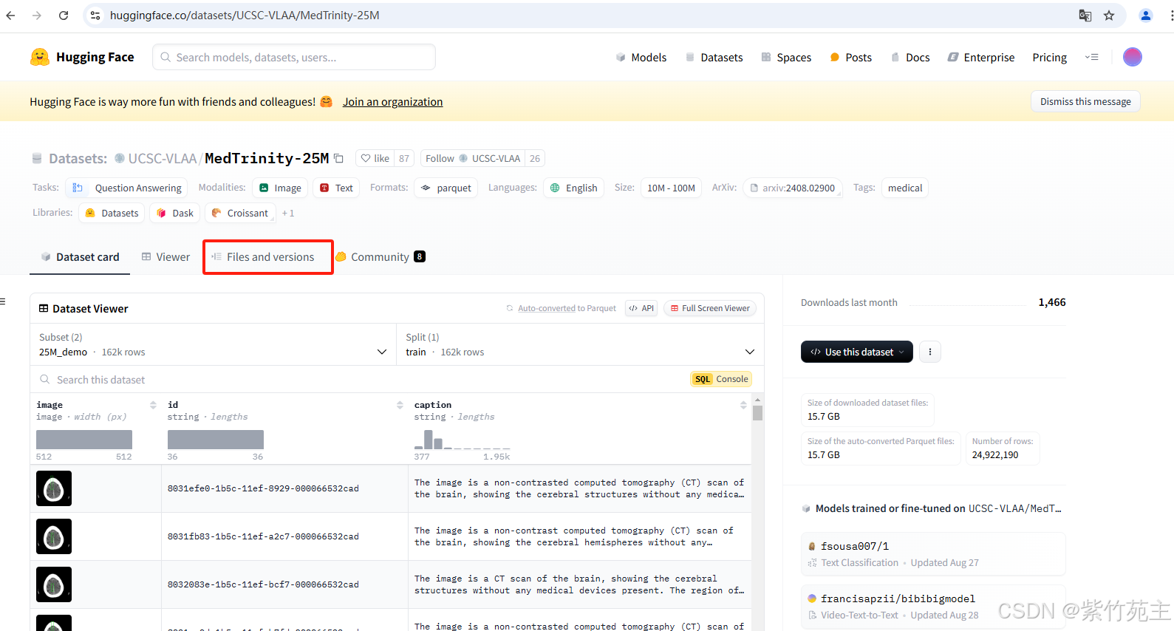Expand the Split train dropdown
The image size is (1174, 631).
580,344
